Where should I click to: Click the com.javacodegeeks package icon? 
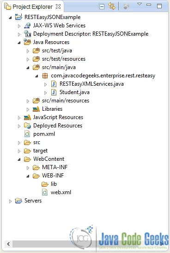click(45, 76)
